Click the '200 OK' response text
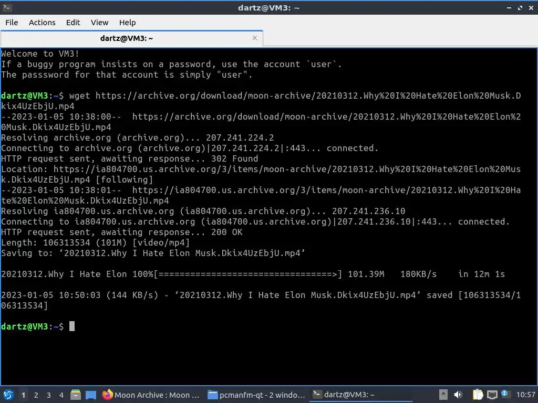Image resolution: width=538 pixels, height=403 pixels. (226, 232)
